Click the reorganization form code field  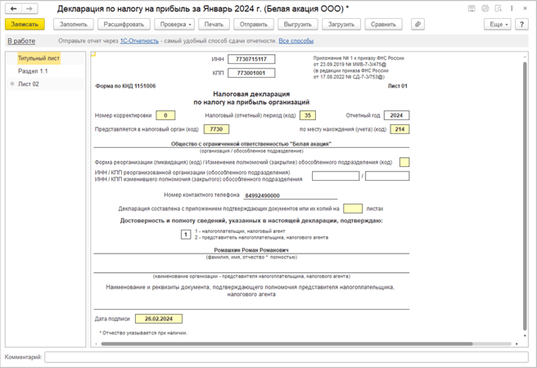[x=404, y=162]
